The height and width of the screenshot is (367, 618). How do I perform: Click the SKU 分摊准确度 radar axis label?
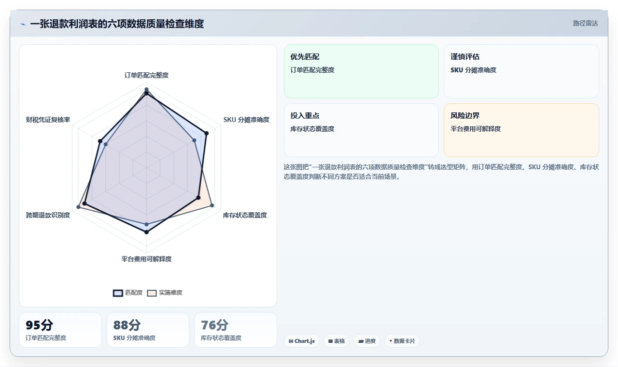(x=246, y=120)
